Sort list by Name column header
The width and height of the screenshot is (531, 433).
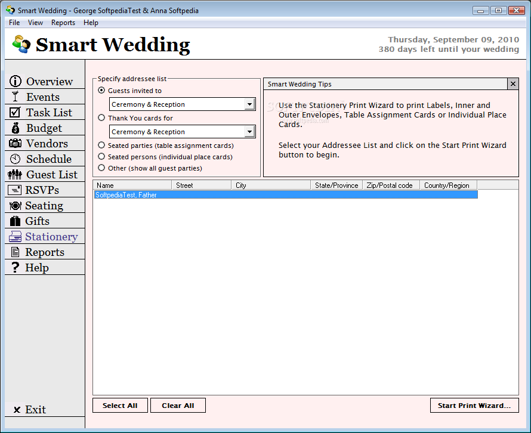coord(132,185)
